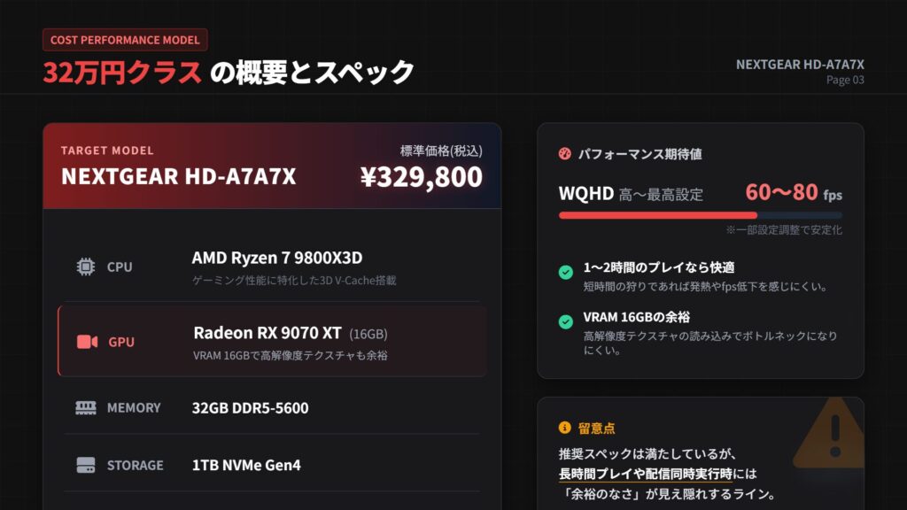Click the green check beside VRAM 16GBの余裕
Image resolution: width=907 pixels, height=510 pixels.
(x=565, y=322)
